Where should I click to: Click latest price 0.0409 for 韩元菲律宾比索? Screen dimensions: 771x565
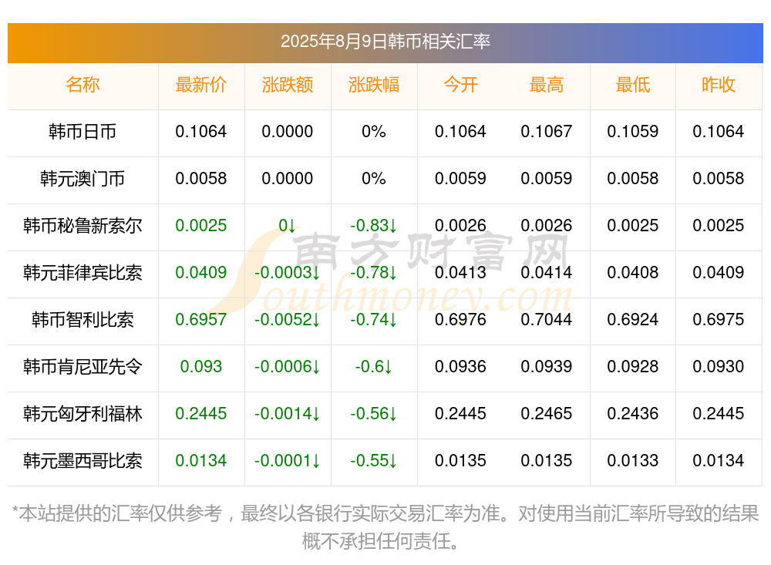[x=201, y=272]
